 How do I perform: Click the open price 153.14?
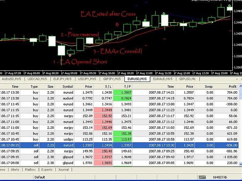click(x=88, y=128)
